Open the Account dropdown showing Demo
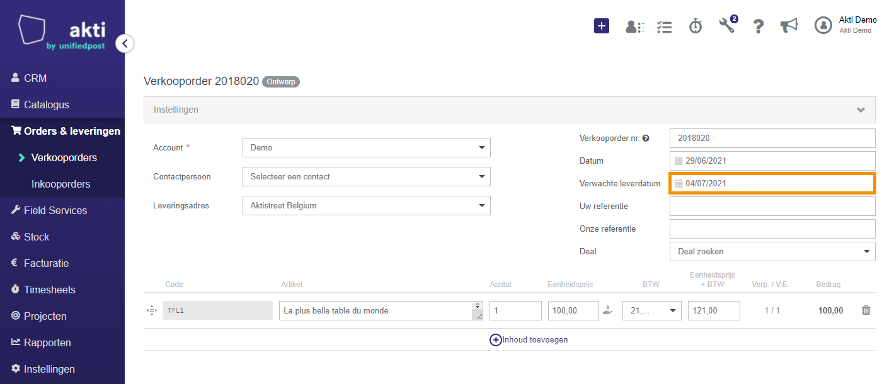The image size is (882, 384). point(366,148)
